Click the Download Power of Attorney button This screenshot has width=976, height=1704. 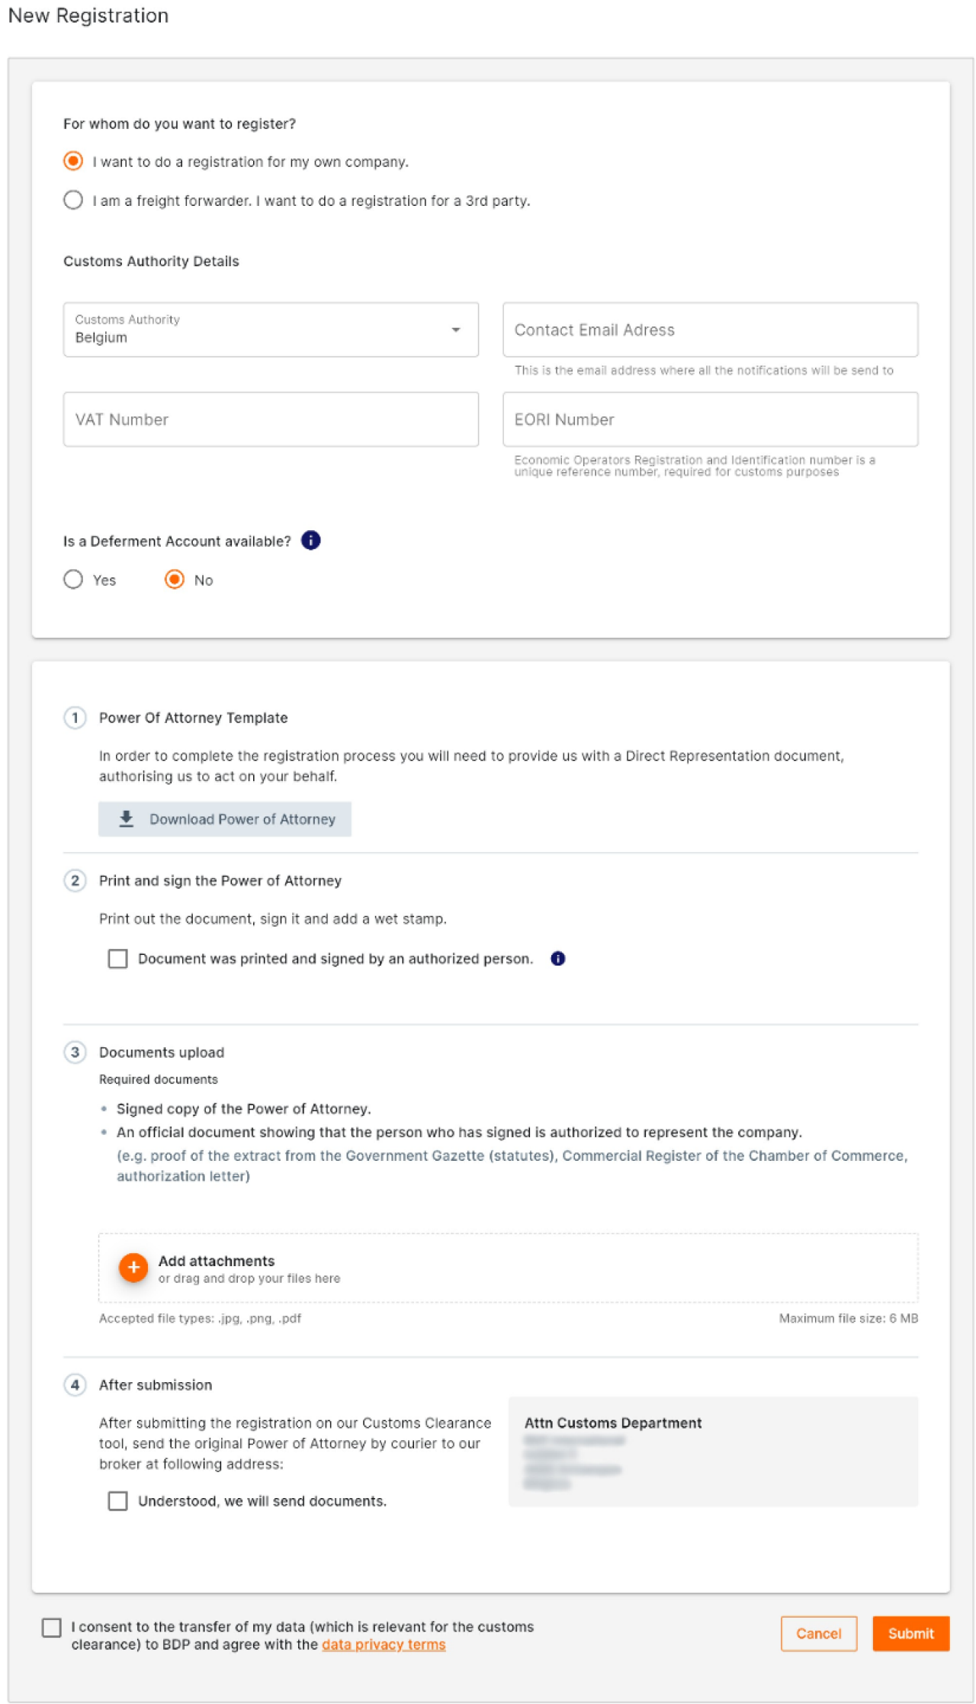pyautogui.click(x=225, y=818)
